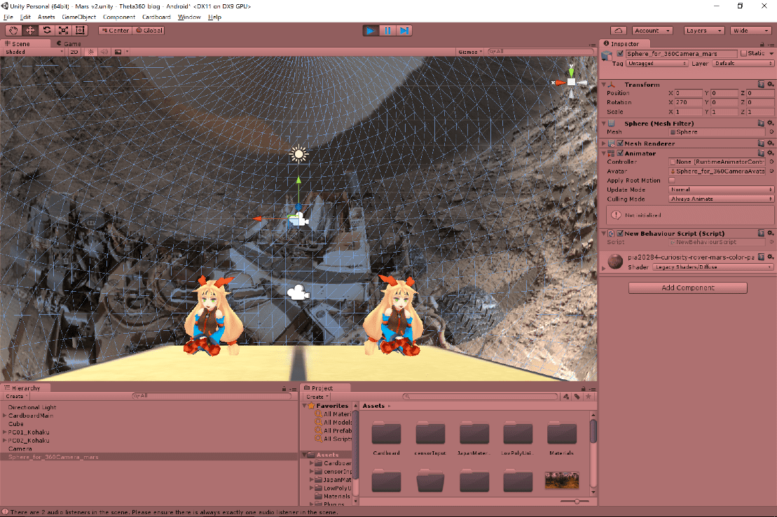The width and height of the screenshot is (777, 517).
Task: Select the Rect transform tool
Action: [x=81, y=30]
